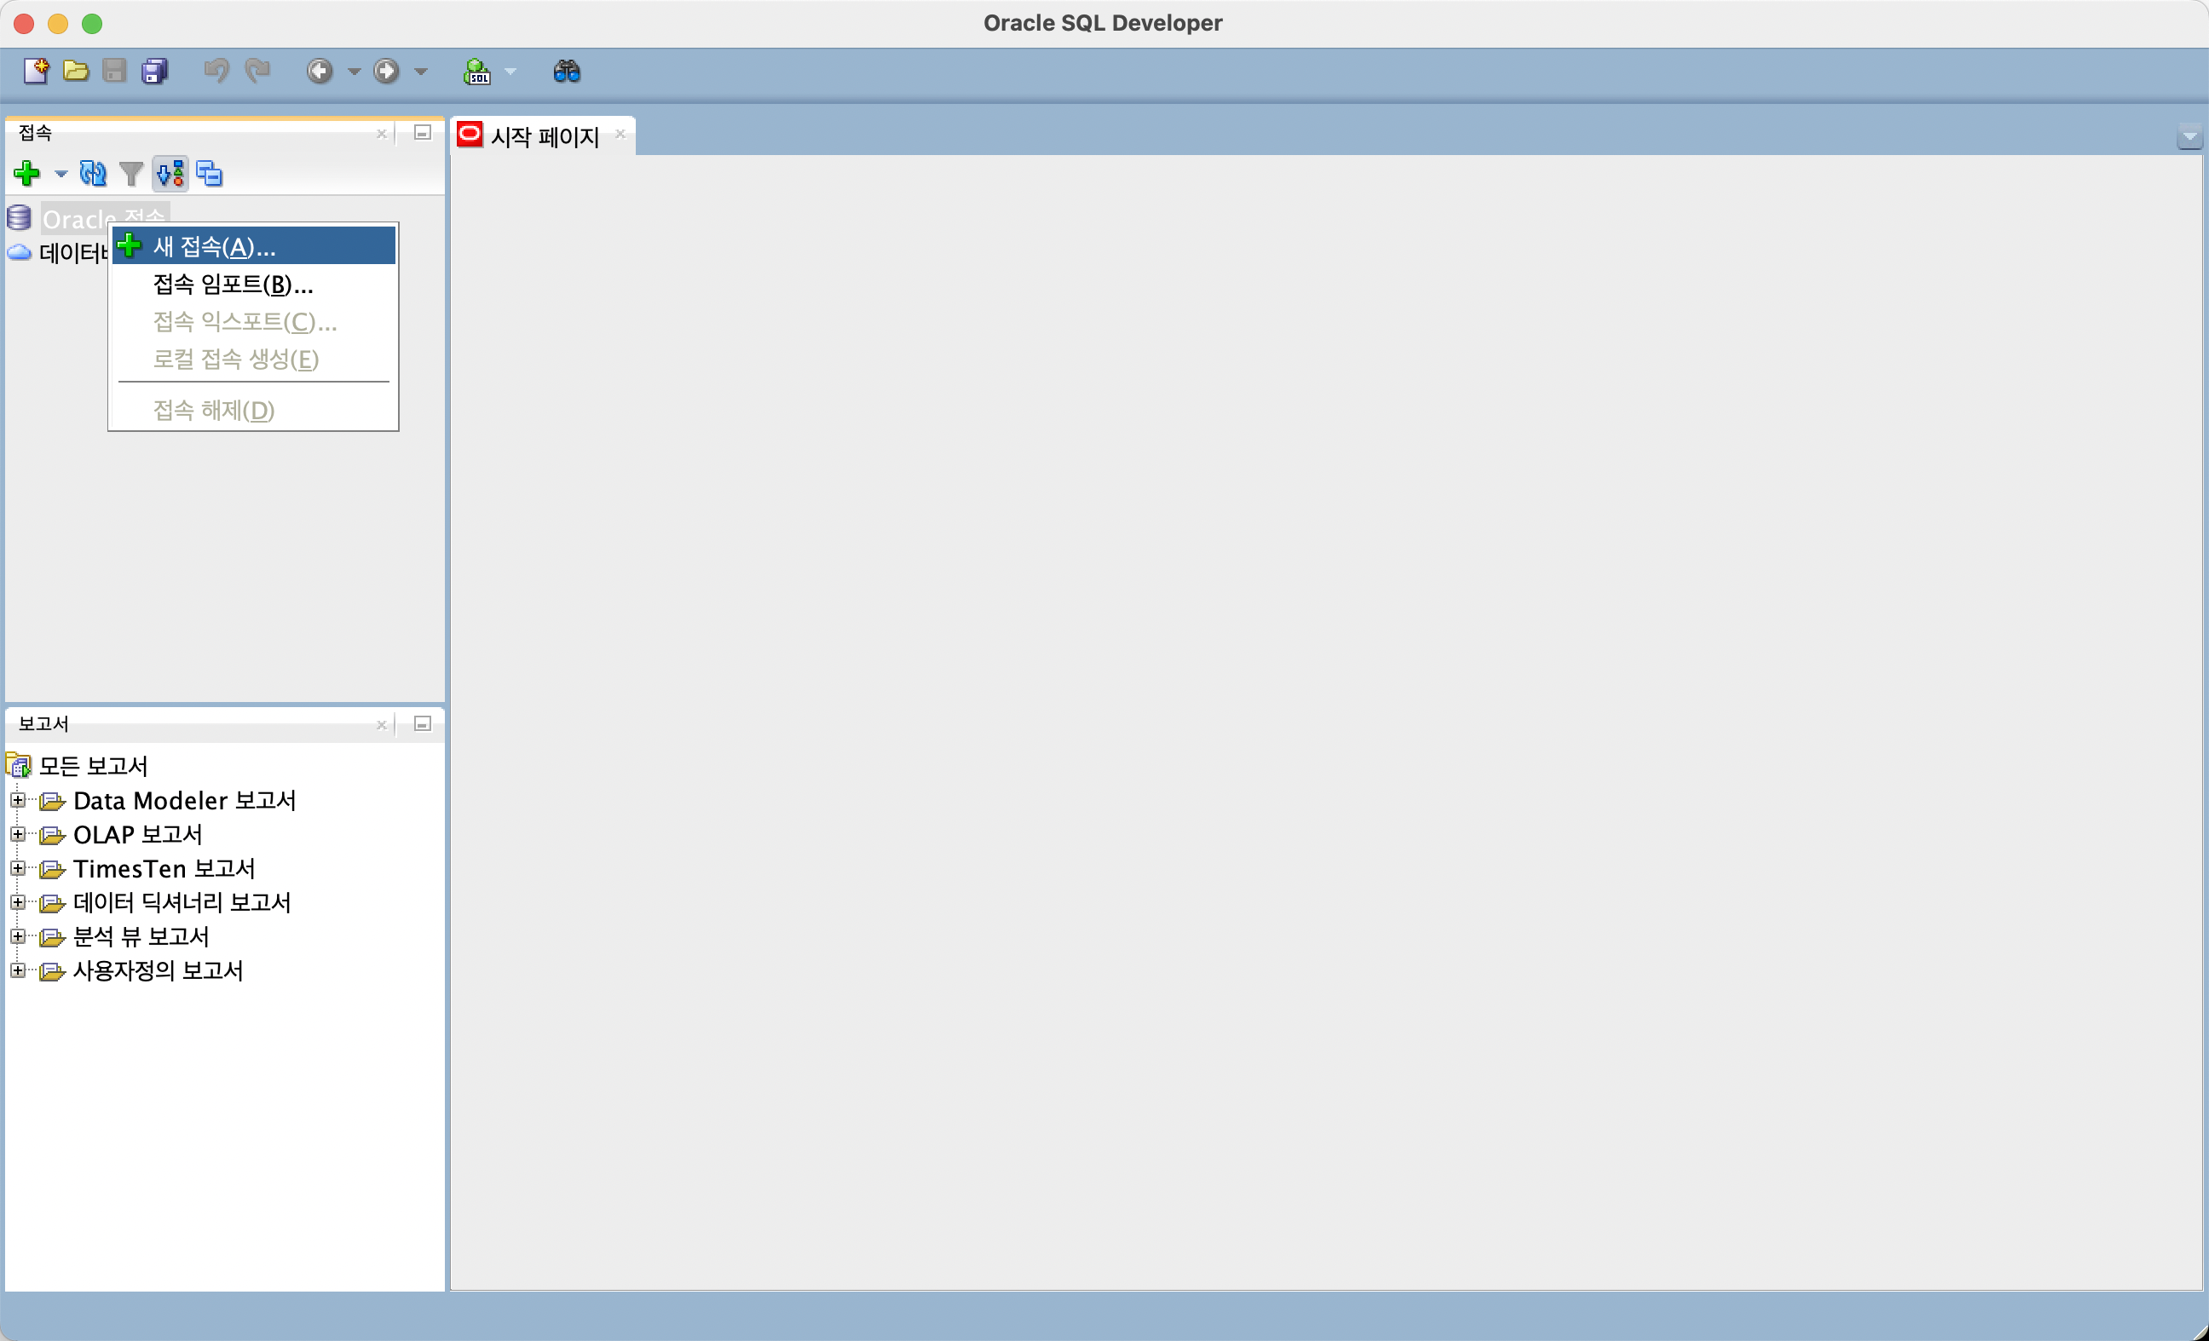
Task: Click the TimesTen 보고서 folder icon
Action: (x=53, y=870)
